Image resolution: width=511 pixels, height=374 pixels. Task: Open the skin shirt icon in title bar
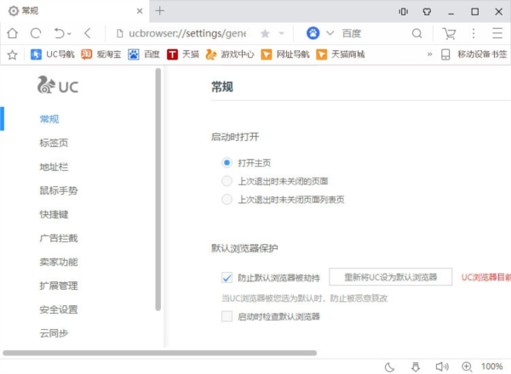pos(427,12)
